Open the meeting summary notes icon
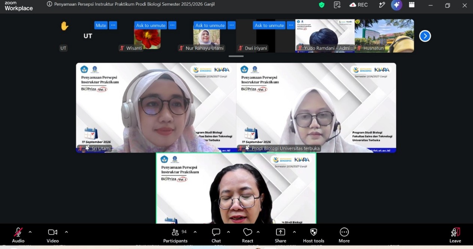This screenshot has height=249, width=473. pos(337,5)
